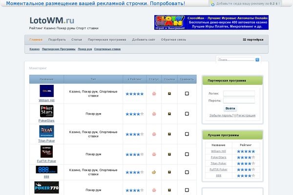Click Забыли пароль? link

221,116
